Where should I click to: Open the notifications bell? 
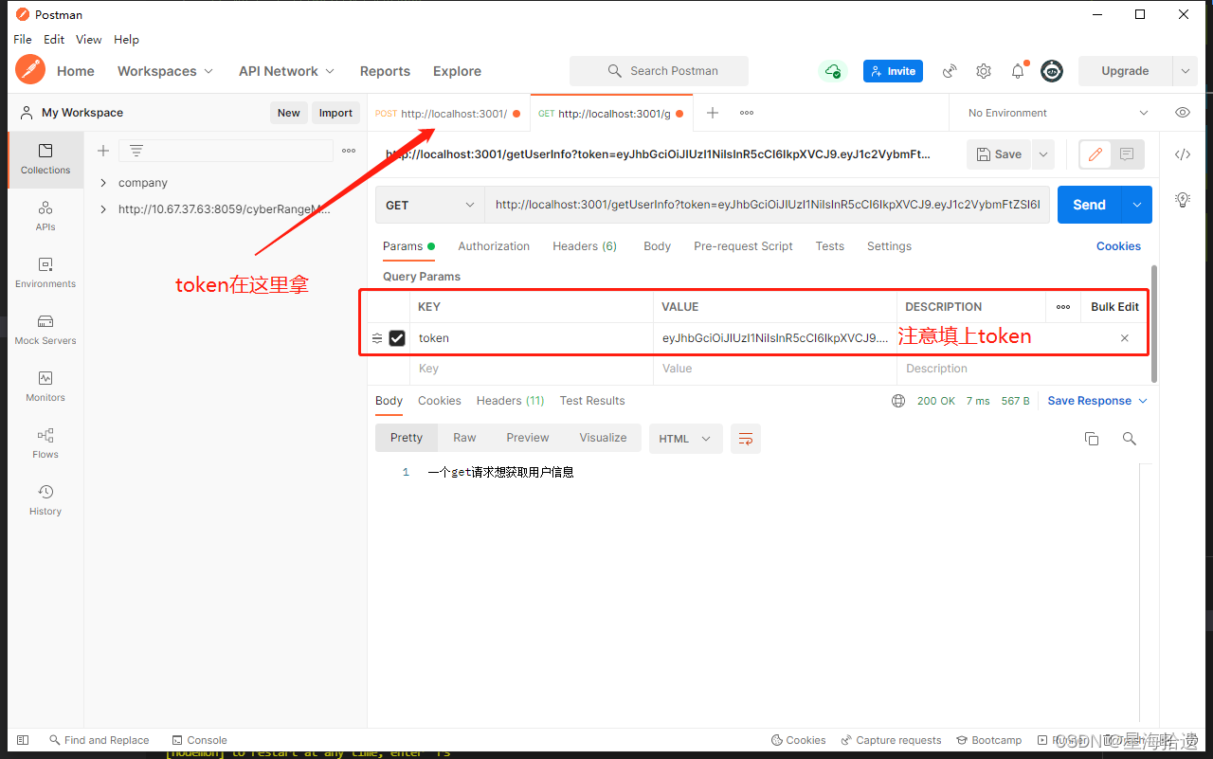tap(1018, 71)
